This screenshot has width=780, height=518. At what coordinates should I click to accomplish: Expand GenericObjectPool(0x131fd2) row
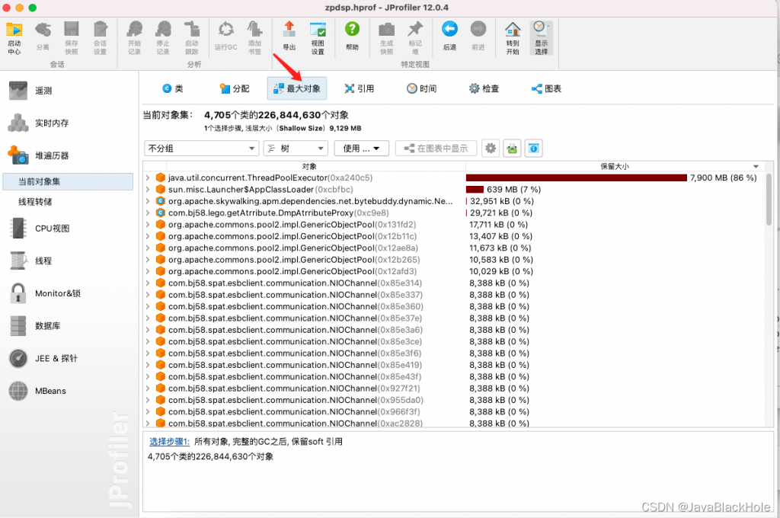[148, 225]
